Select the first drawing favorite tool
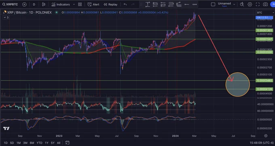This screenshot has height=146, width=275. pos(148,4)
